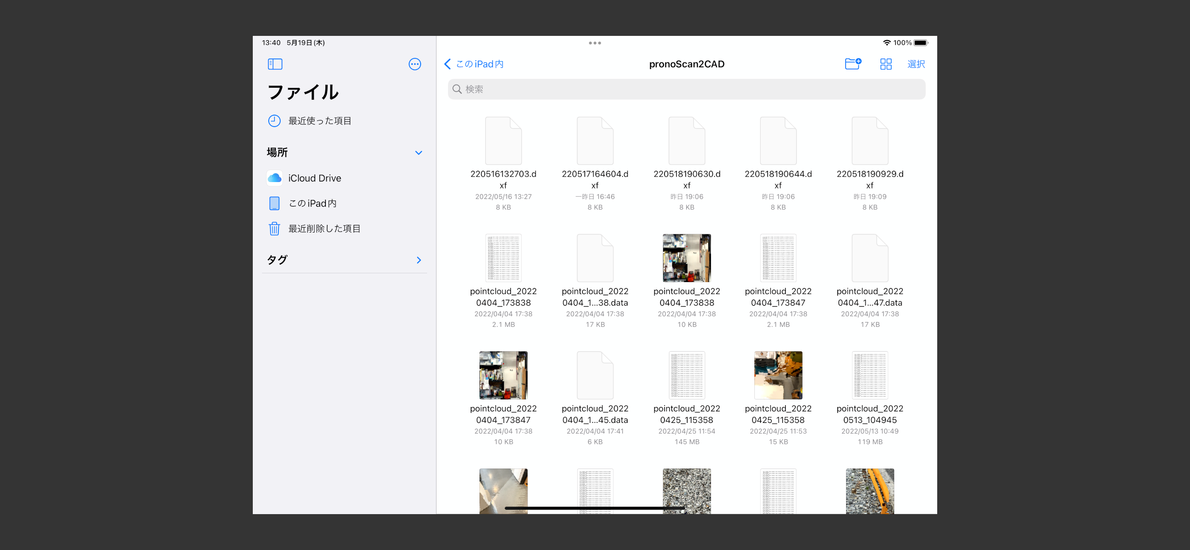Open pointcloud_20220404_1...45.data file
Viewport: 1190px width, 550px height.
[595, 399]
